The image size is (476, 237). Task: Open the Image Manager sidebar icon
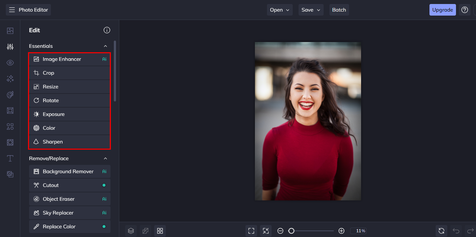coord(10,31)
